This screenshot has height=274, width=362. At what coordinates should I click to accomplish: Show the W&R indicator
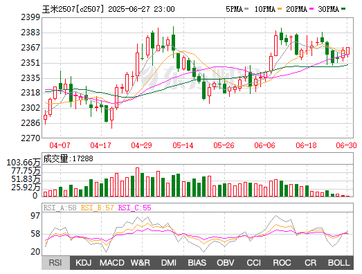click(141, 263)
